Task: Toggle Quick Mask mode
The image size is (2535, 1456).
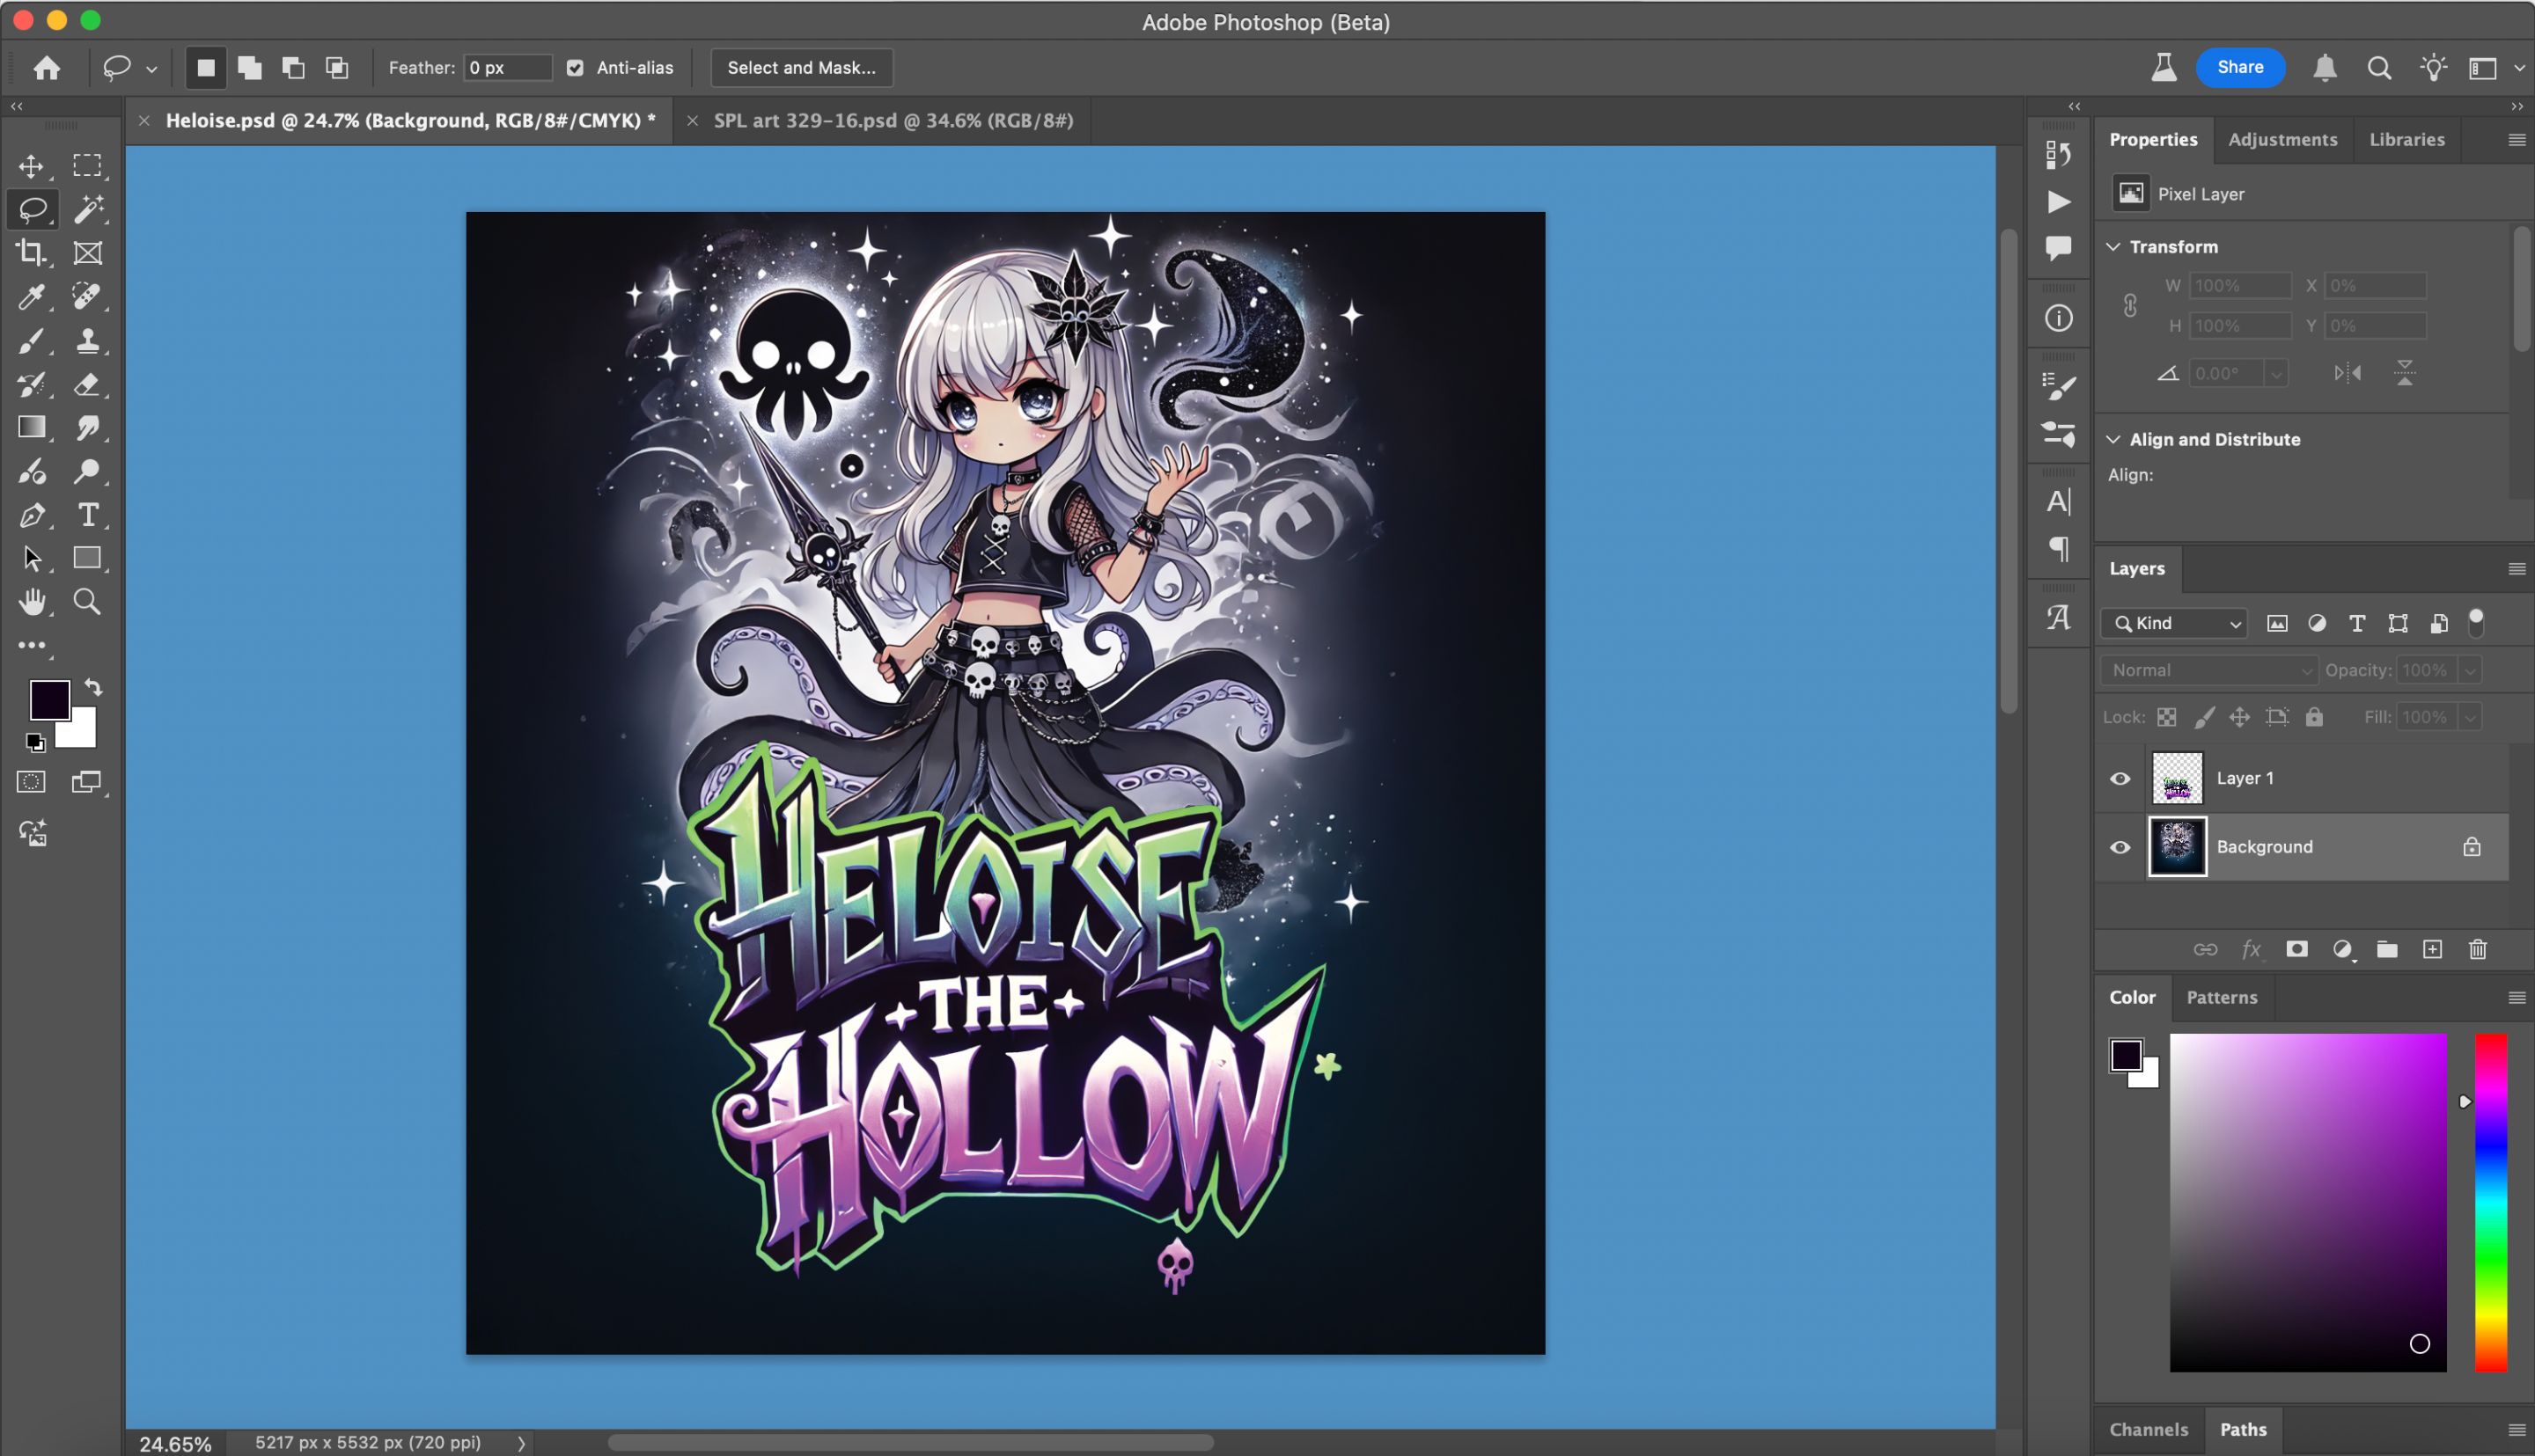Action: point(31,782)
